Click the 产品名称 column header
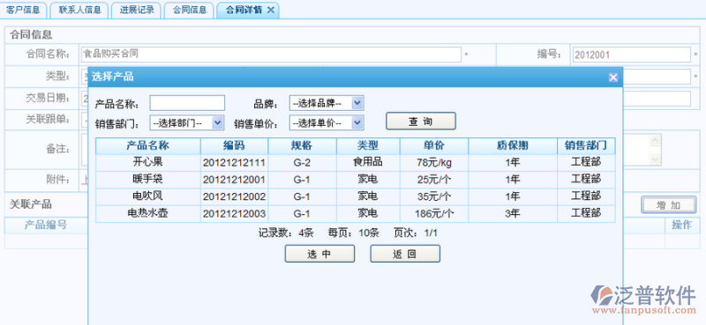The image size is (706, 325). 147,146
